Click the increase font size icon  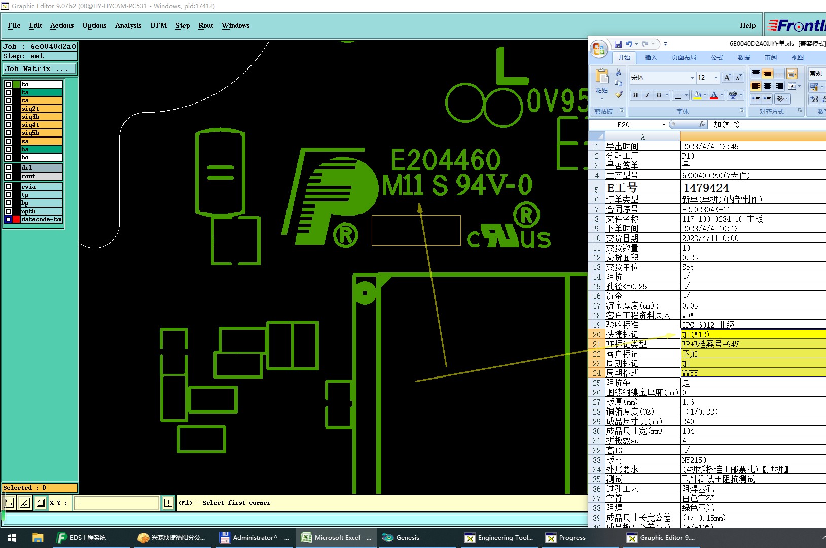point(727,78)
